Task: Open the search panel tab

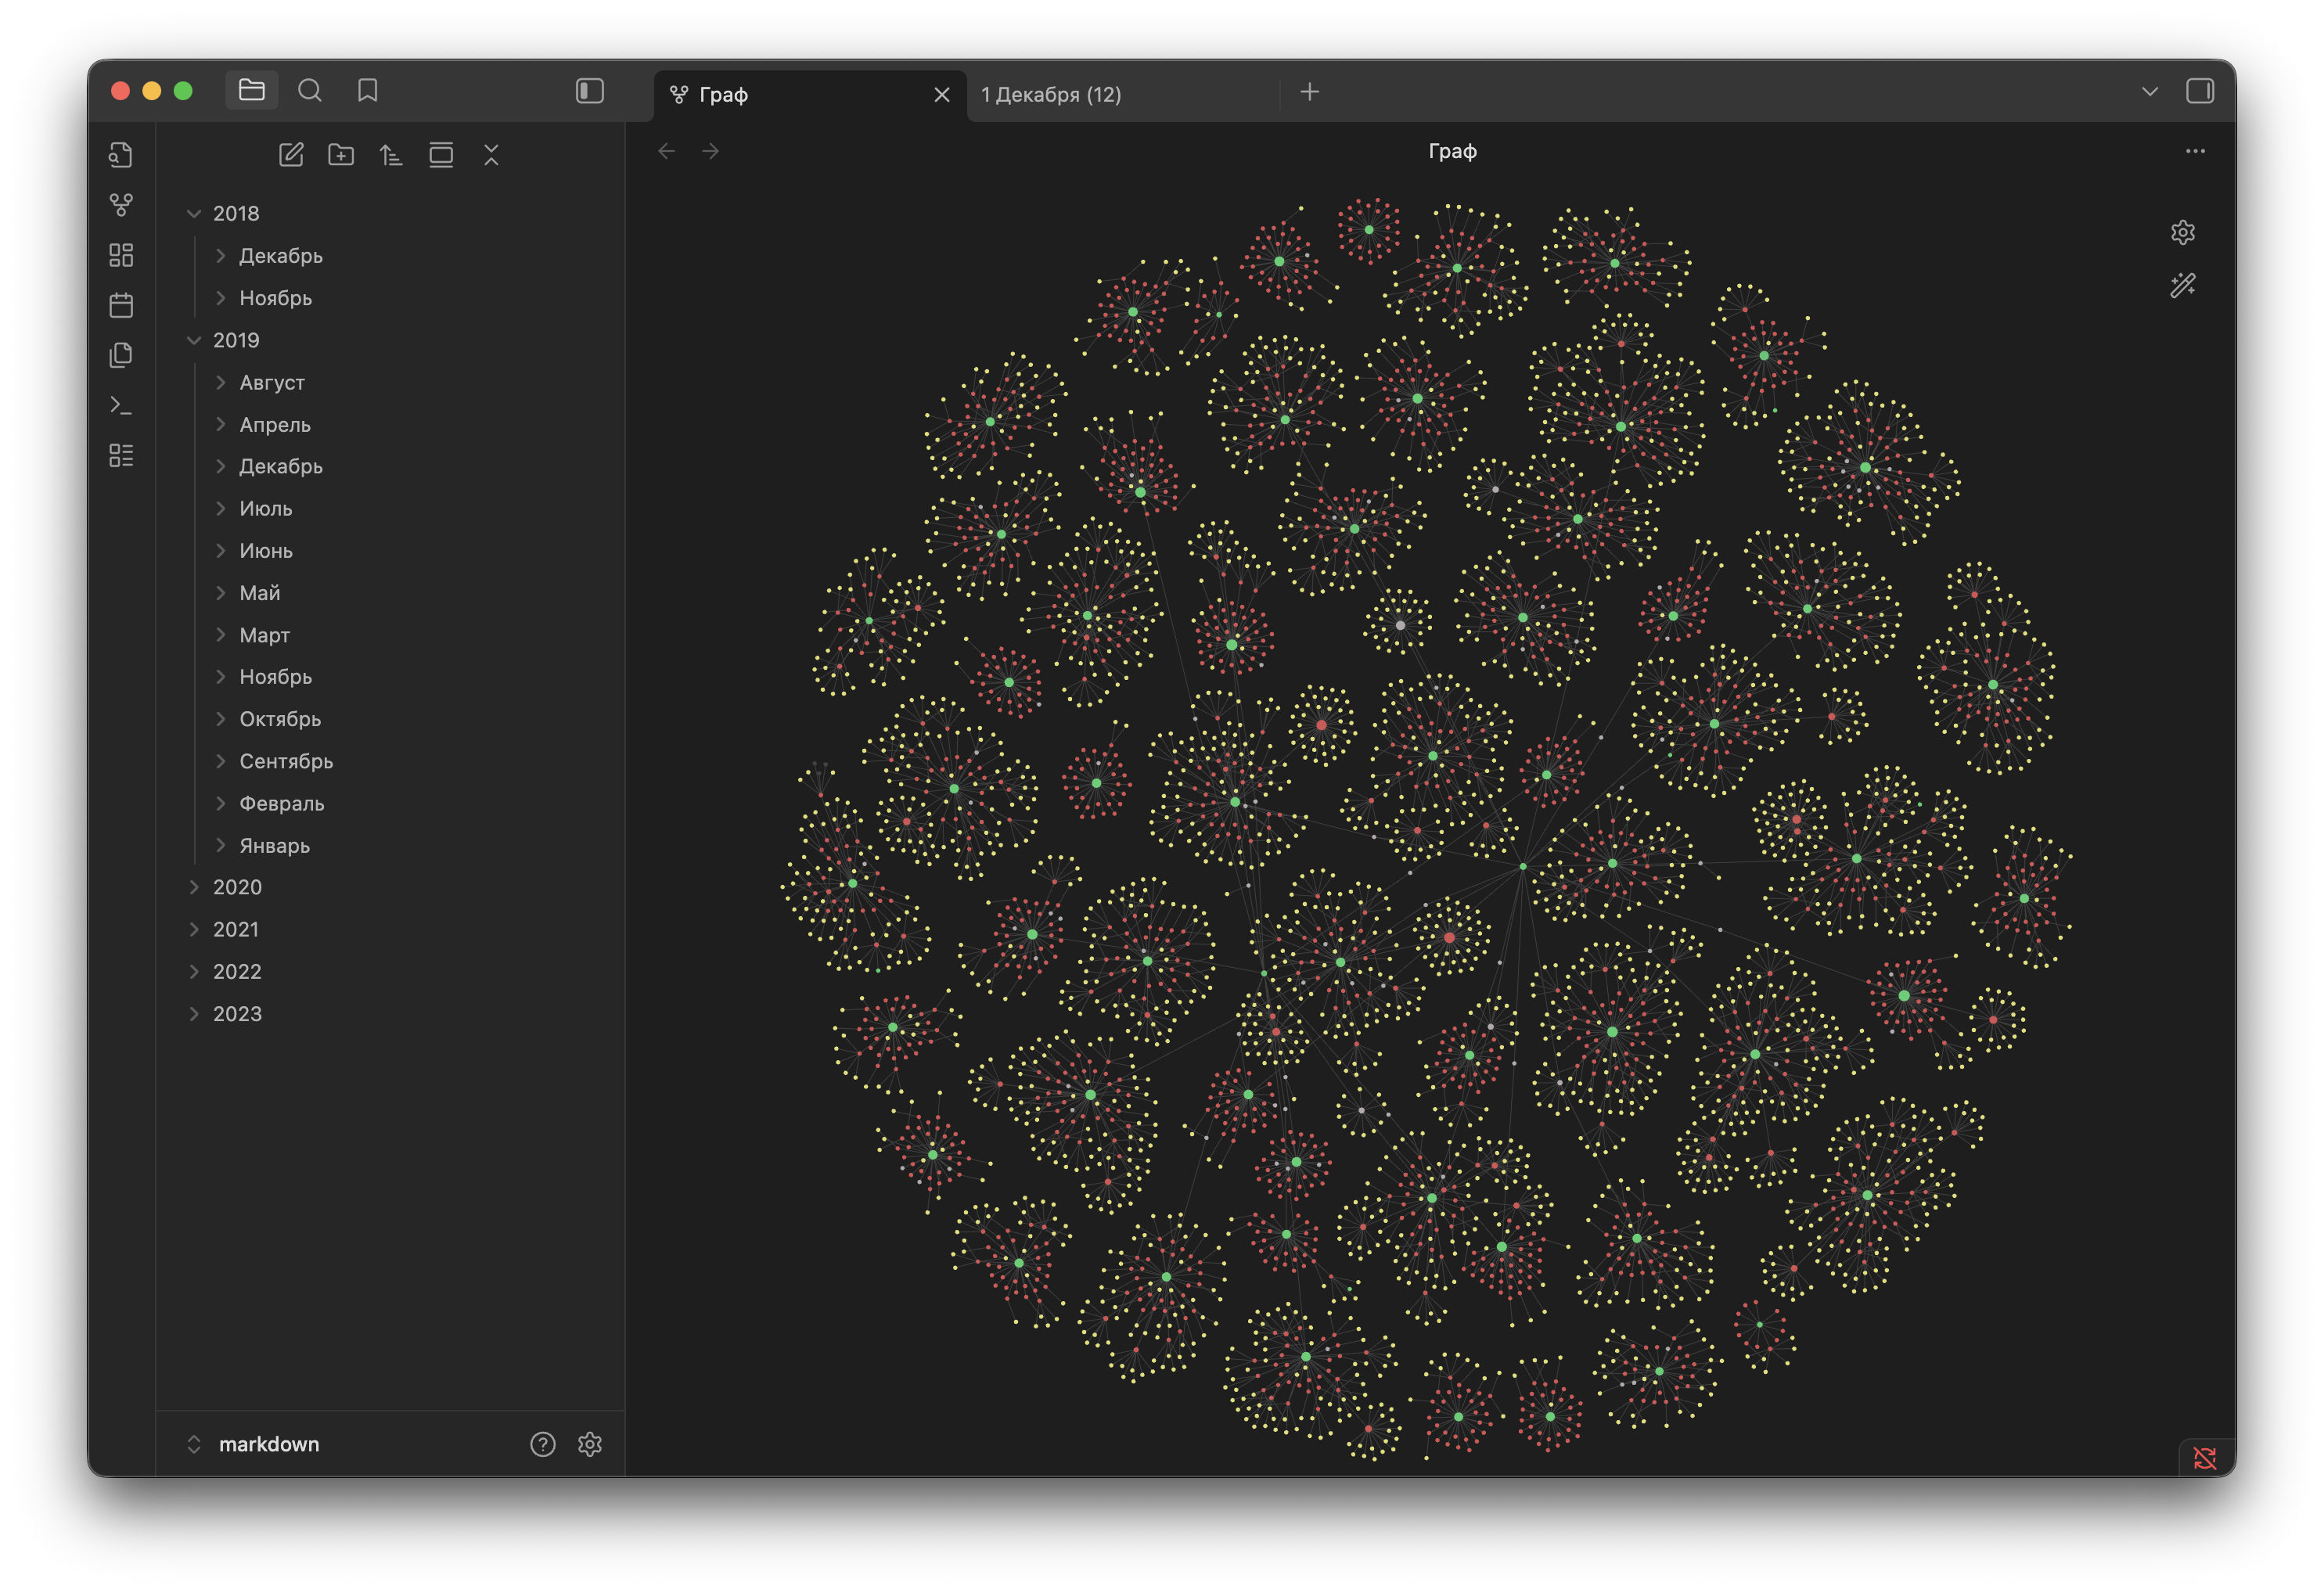Action: coord(310,91)
